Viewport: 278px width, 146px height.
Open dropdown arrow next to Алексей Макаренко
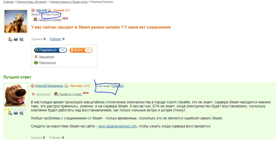point(66,86)
